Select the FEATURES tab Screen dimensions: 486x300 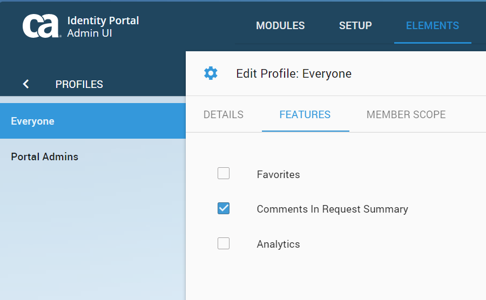click(x=305, y=114)
